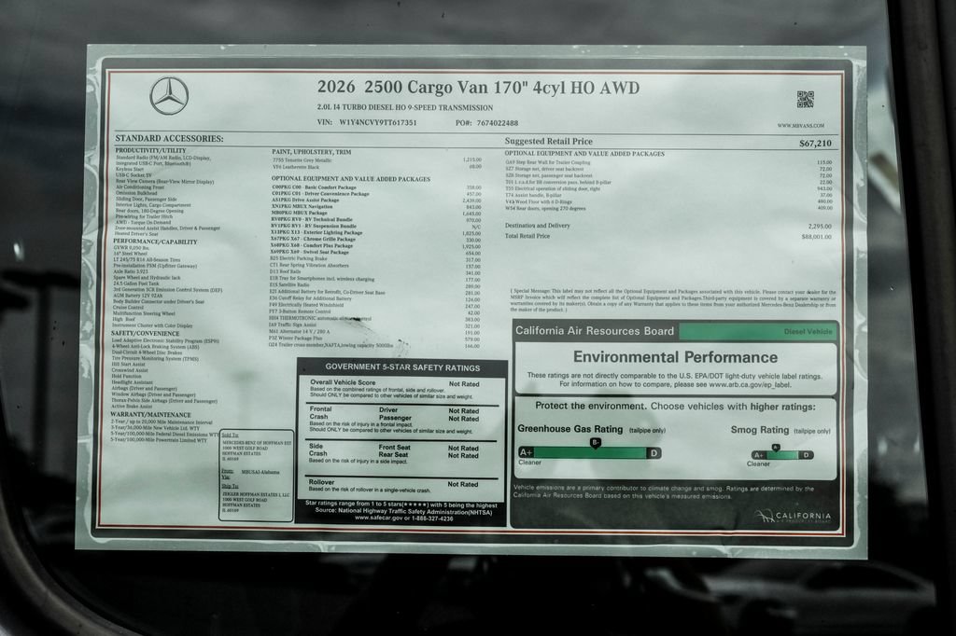Click "E1S Satellite Radio" line
Viewport: 956px width, 636px height.
(289, 284)
